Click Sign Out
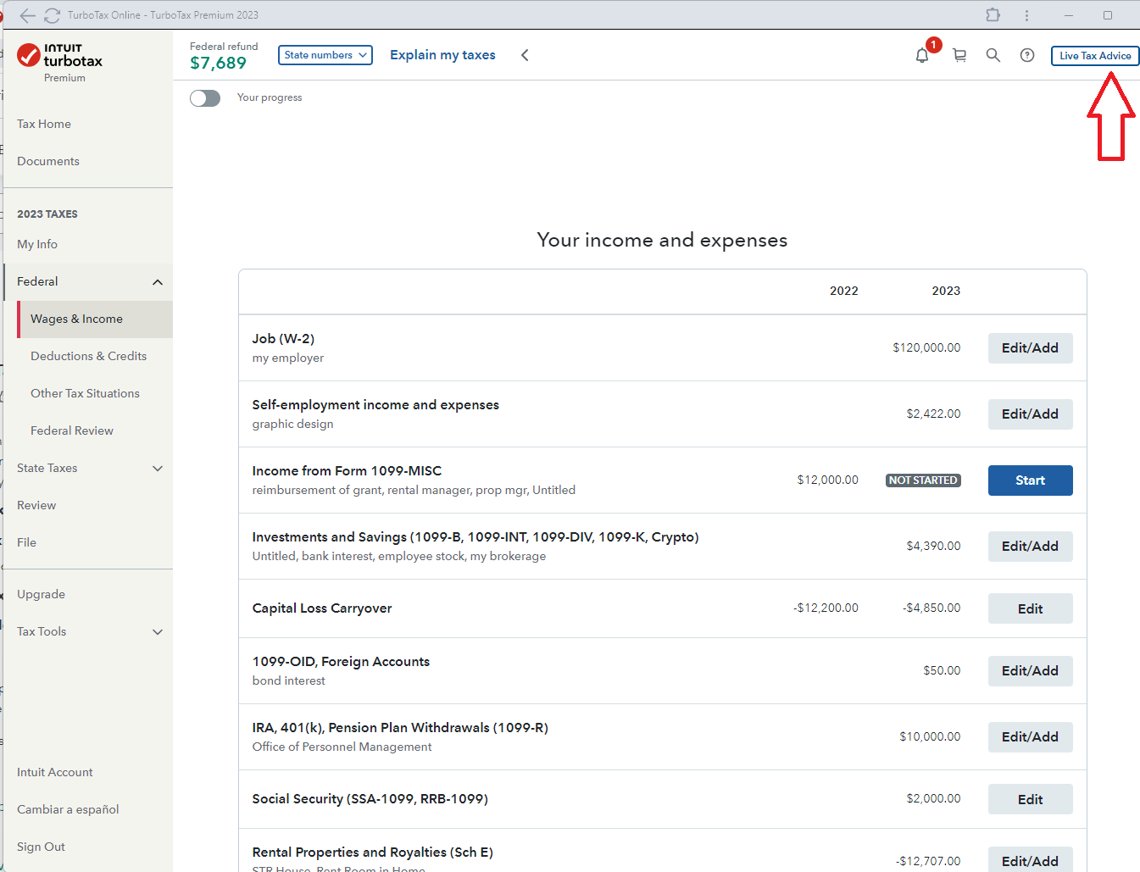Screen dimensions: 1140x872 coord(41,847)
